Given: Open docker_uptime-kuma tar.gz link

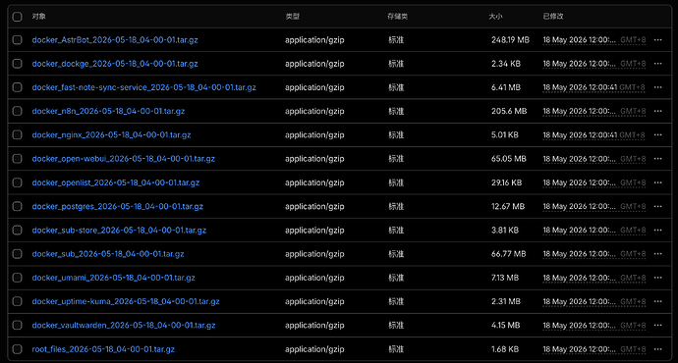Looking at the screenshot, I should coord(126,301).
